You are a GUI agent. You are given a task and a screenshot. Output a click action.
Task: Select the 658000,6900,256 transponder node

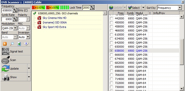pyautogui.click(x=58, y=13)
